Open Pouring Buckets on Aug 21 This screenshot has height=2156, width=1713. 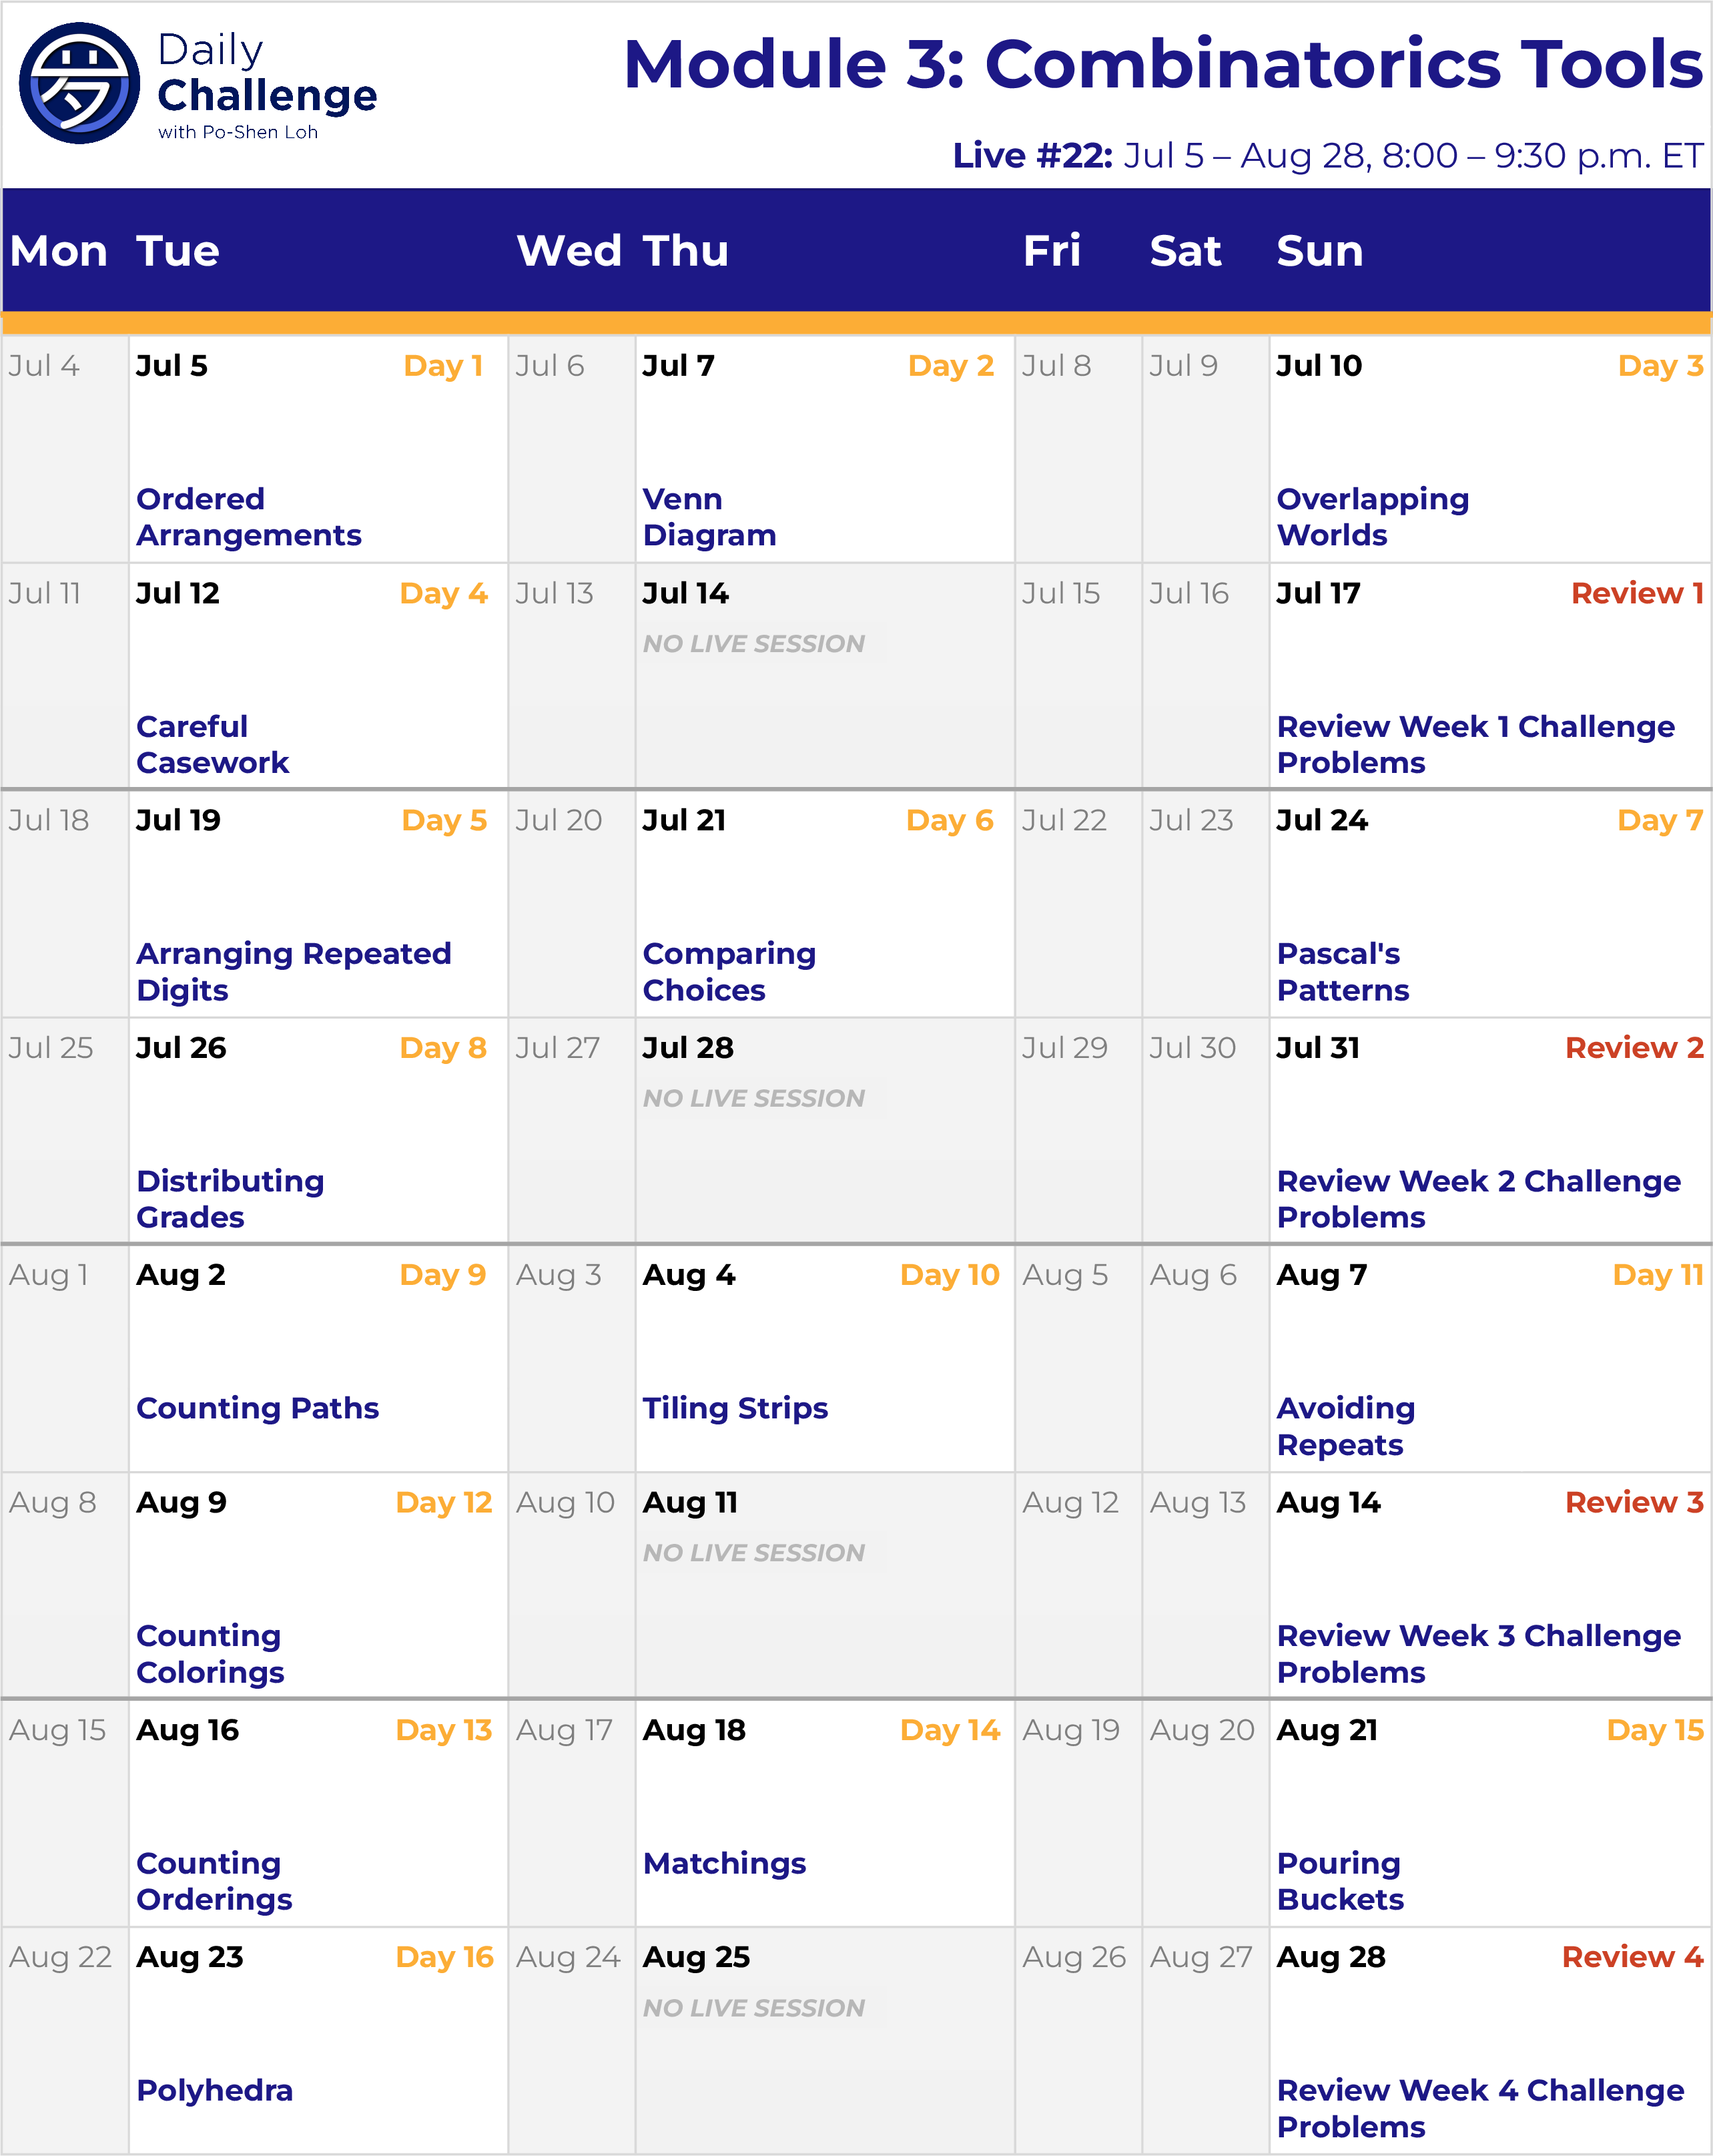pyautogui.click(x=1339, y=1881)
